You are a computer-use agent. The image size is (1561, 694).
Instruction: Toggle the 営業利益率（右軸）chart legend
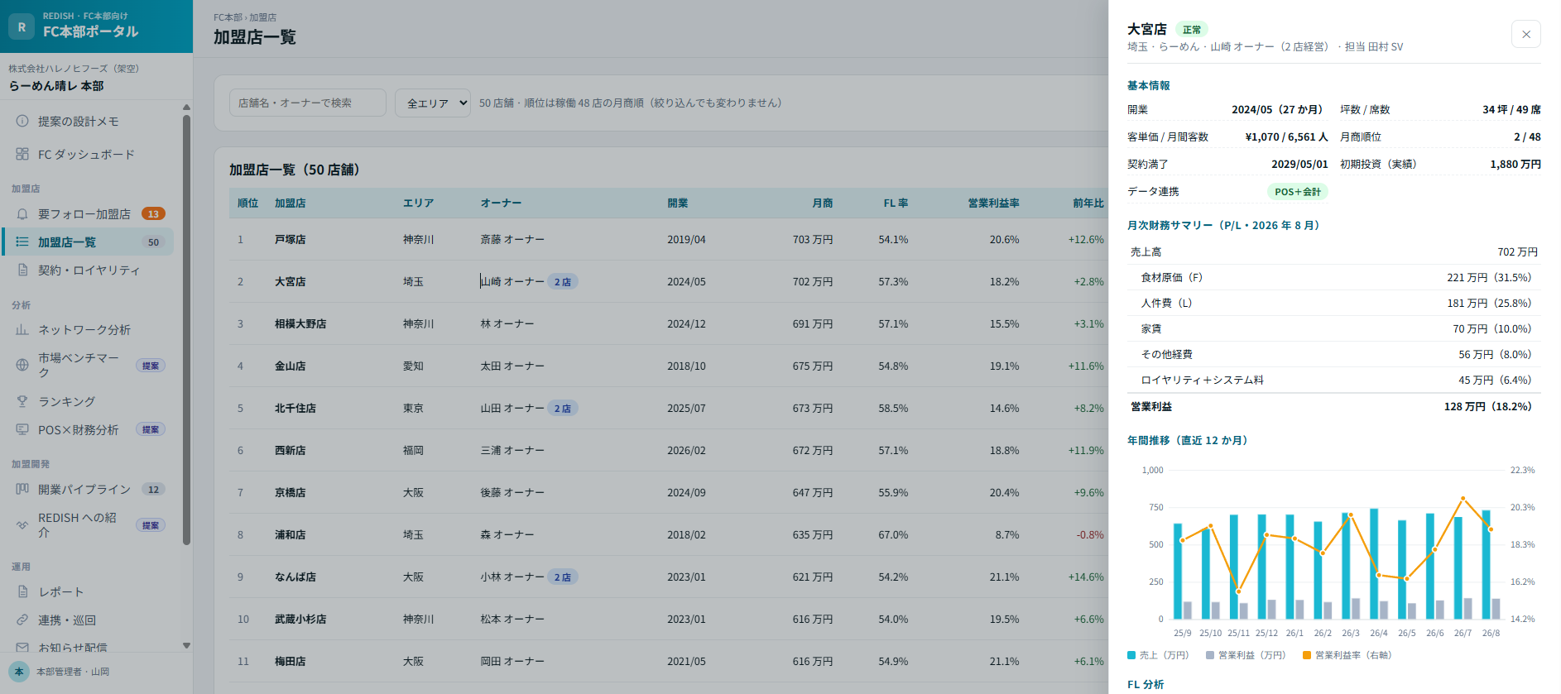point(1347,655)
